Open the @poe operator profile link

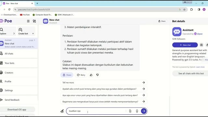pyautogui.click(x=198, y=34)
